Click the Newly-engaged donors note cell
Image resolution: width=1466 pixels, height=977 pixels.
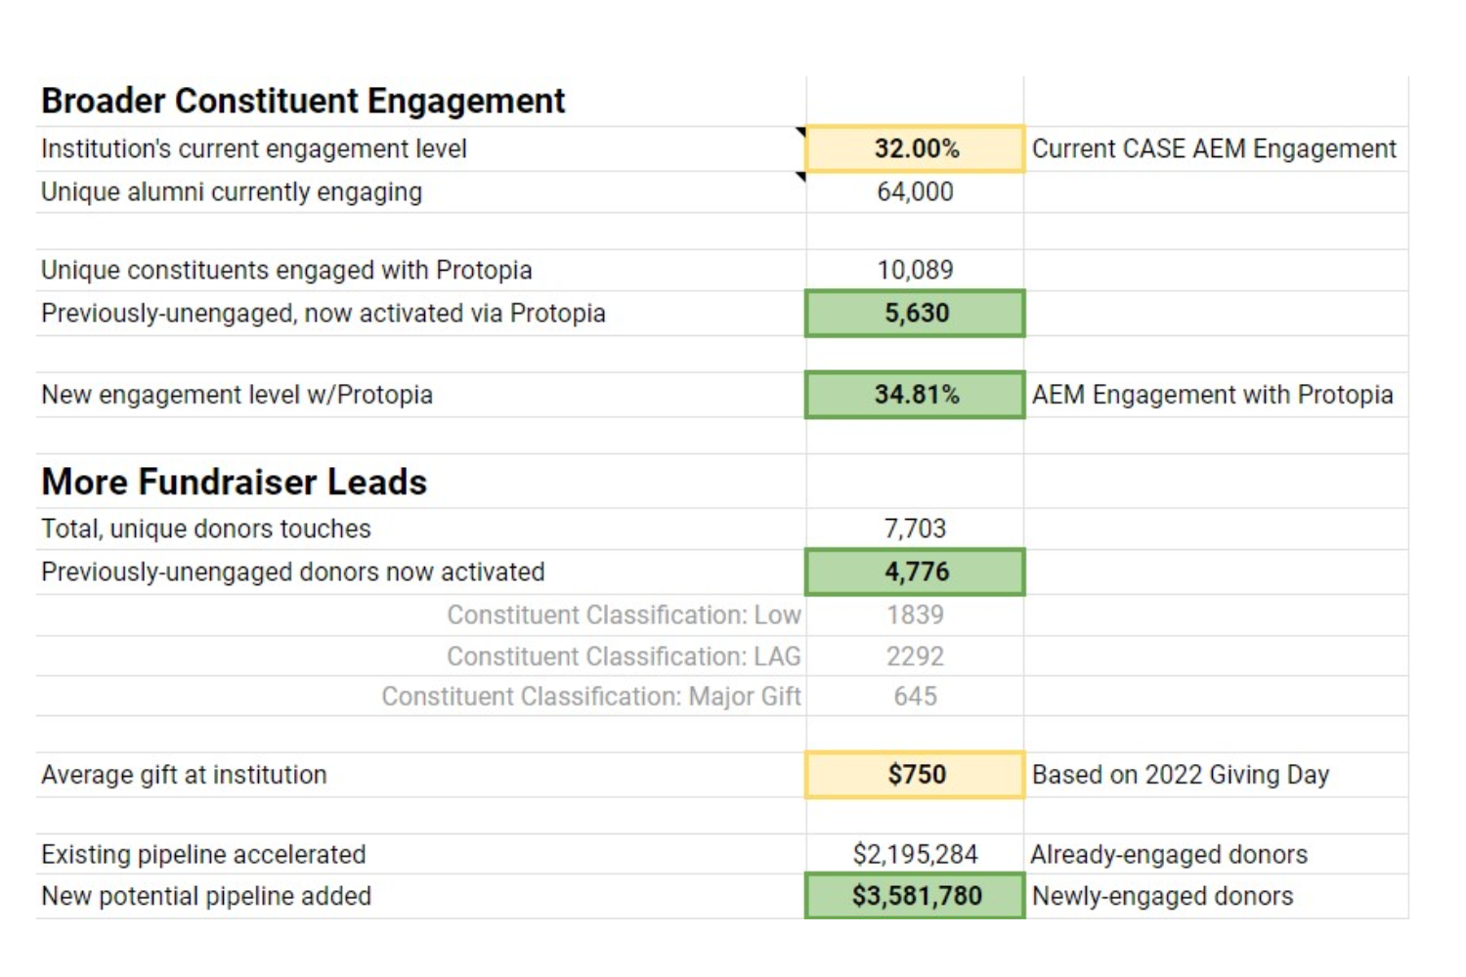pos(1162,896)
